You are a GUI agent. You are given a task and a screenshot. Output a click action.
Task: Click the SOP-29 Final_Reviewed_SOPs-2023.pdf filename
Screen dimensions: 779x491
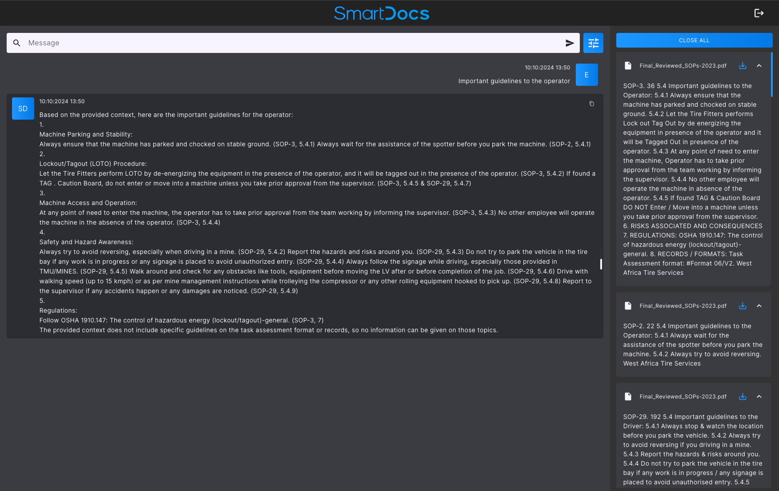(x=683, y=397)
